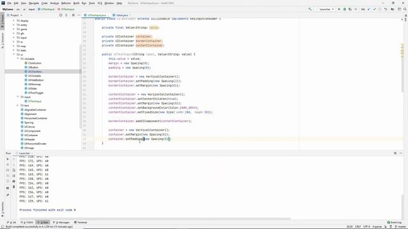The height and width of the screenshot is (229, 408).
Task: Start Debug with the green bug icon
Action: point(344,9)
